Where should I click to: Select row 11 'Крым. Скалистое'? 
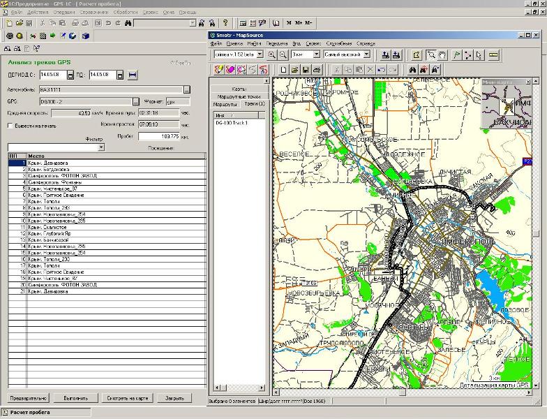[x=107, y=228]
